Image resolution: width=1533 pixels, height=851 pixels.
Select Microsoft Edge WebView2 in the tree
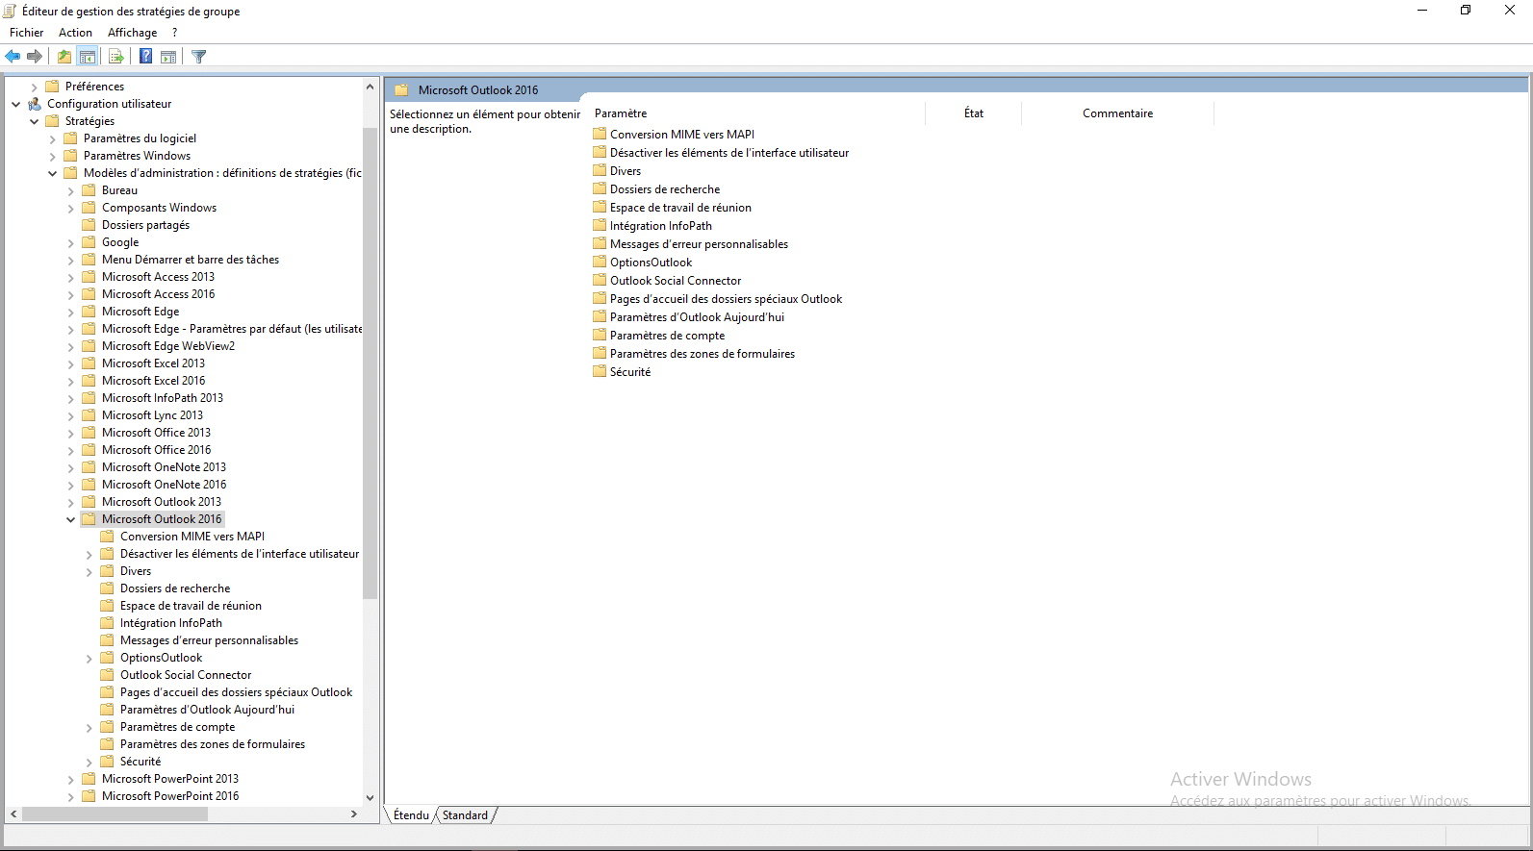[167, 346]
